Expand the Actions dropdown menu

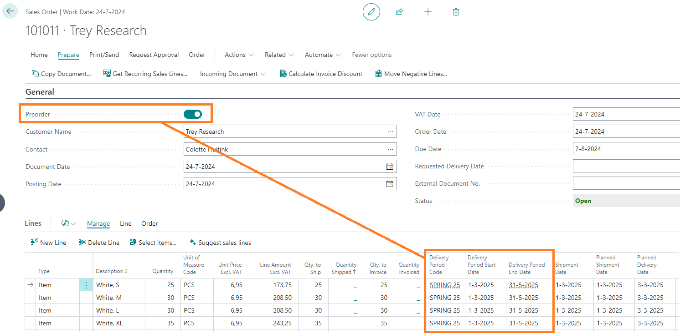[239, 55]
